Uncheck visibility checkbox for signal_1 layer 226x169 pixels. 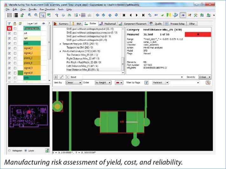pos(10,48)
